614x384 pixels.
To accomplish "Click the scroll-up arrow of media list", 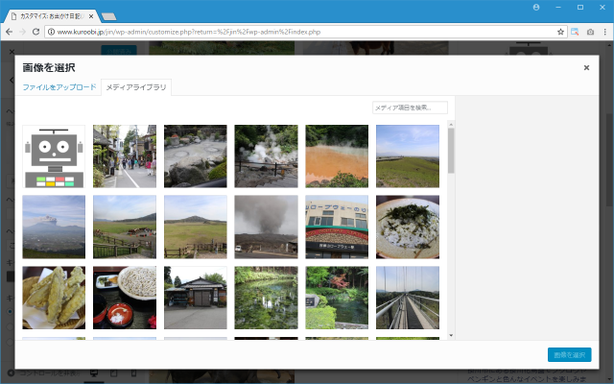I will coord(451,124).
